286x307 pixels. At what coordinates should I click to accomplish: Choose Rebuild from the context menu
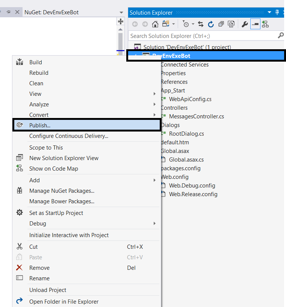pyautogui.click(x=39, y=73)
